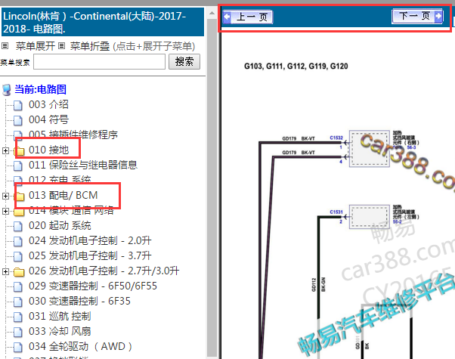
Task: Click 菜单折叠 to collapse all menus
Action: (90, 46)
